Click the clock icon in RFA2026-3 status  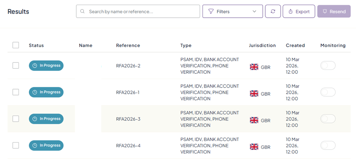pos(35,119)
